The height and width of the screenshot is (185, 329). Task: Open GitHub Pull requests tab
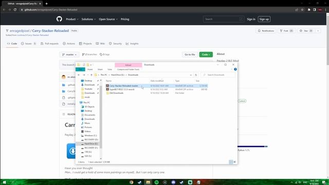(49, 44)
